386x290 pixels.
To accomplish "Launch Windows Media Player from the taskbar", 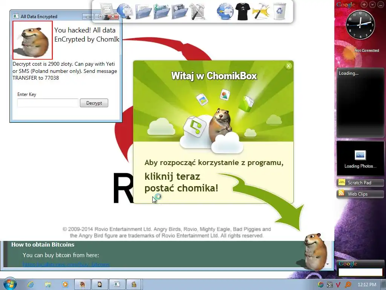I will (x=65, y=284).
